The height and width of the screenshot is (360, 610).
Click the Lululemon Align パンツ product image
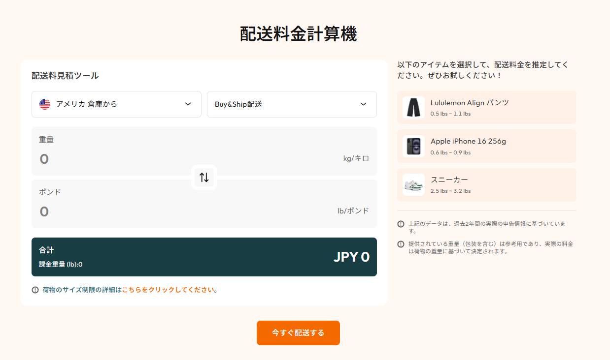tap(413, 108)
